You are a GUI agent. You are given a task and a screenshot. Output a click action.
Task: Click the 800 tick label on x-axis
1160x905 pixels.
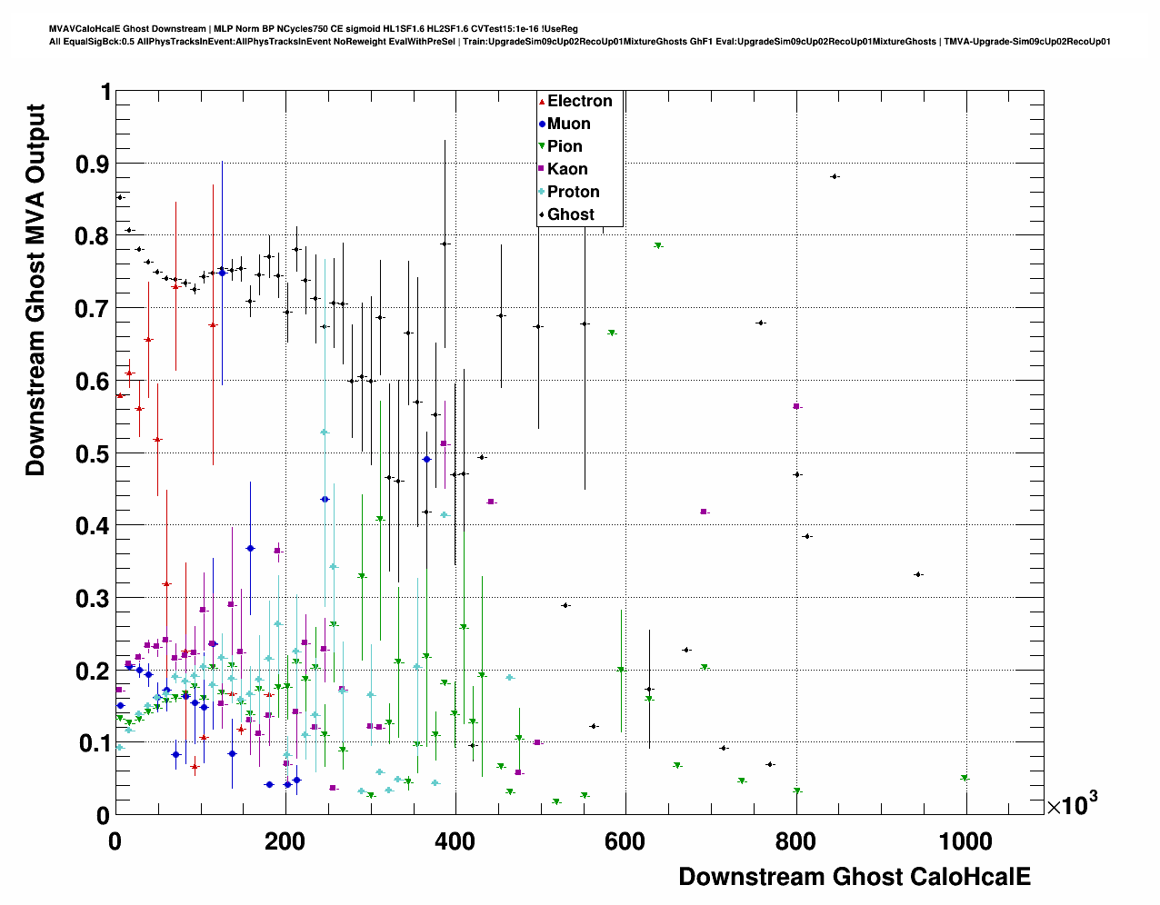tap(795, 842)
